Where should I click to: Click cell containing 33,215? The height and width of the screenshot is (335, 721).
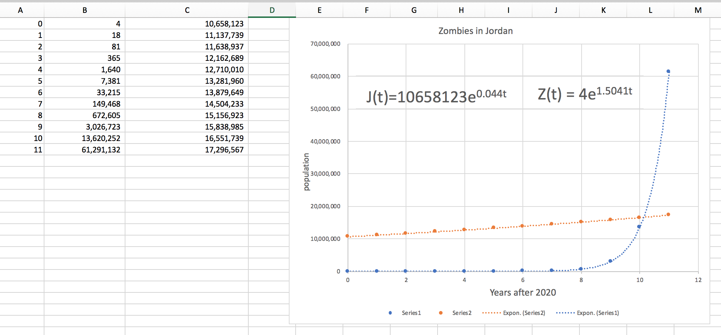[85, 92]
